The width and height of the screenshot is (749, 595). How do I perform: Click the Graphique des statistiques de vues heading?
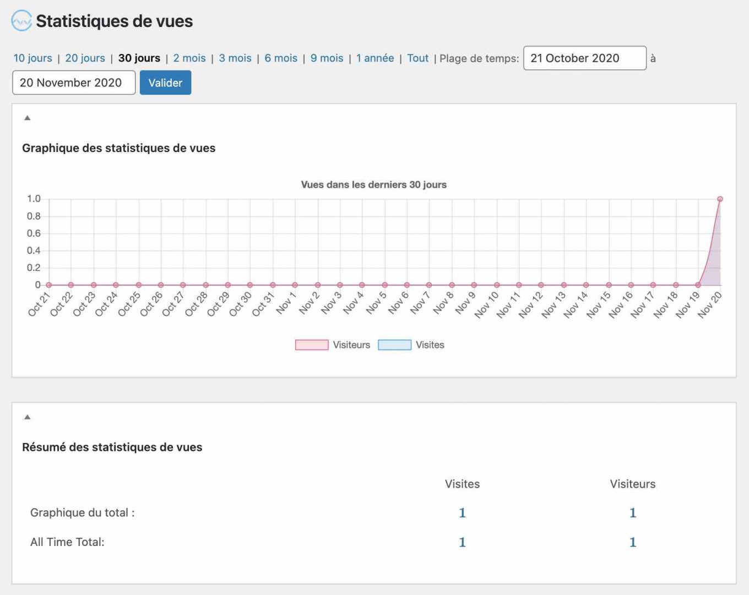click(x=118, y=148)
